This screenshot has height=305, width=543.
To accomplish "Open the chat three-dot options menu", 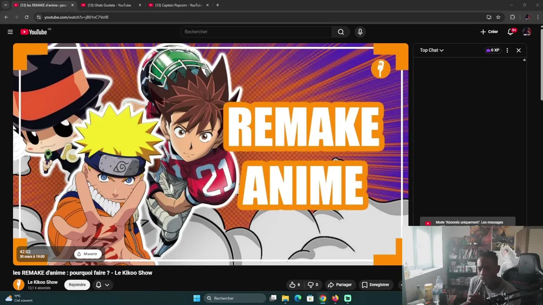I will click(x=507, y=50).
